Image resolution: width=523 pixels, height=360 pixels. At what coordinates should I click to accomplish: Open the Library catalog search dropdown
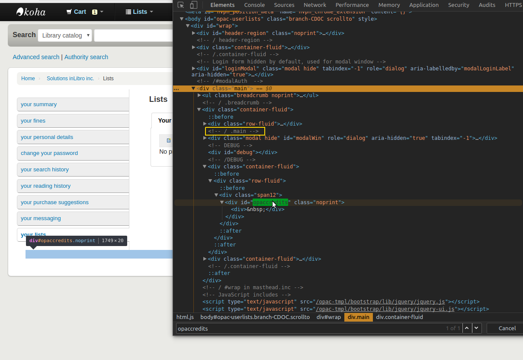[x=65, y=35]
